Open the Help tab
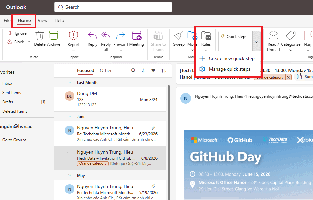 59,20
